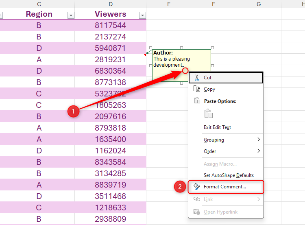Click the red comment indicator triangle
Image resolution: width=305 pixels, height=225 pixels.
click(x=145, y=54)
